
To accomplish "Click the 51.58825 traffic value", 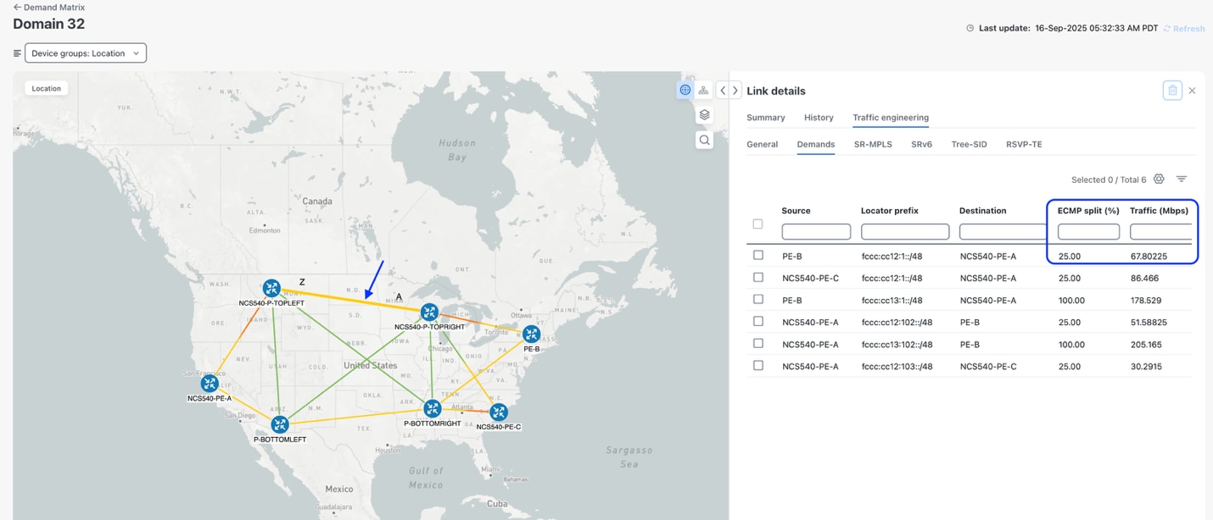I will [1149, 322].
